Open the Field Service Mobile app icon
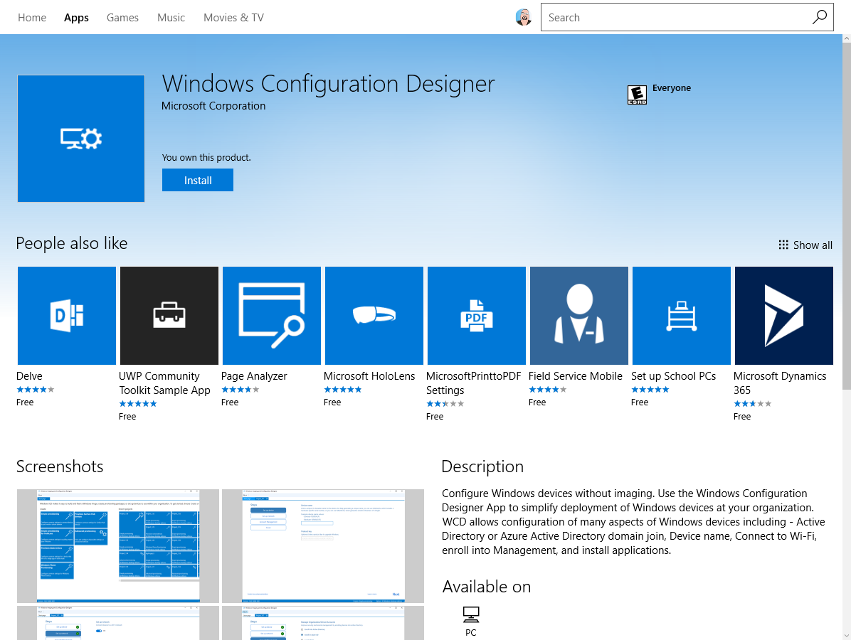Viewport: 851px width, 640px height. point(579,316)
